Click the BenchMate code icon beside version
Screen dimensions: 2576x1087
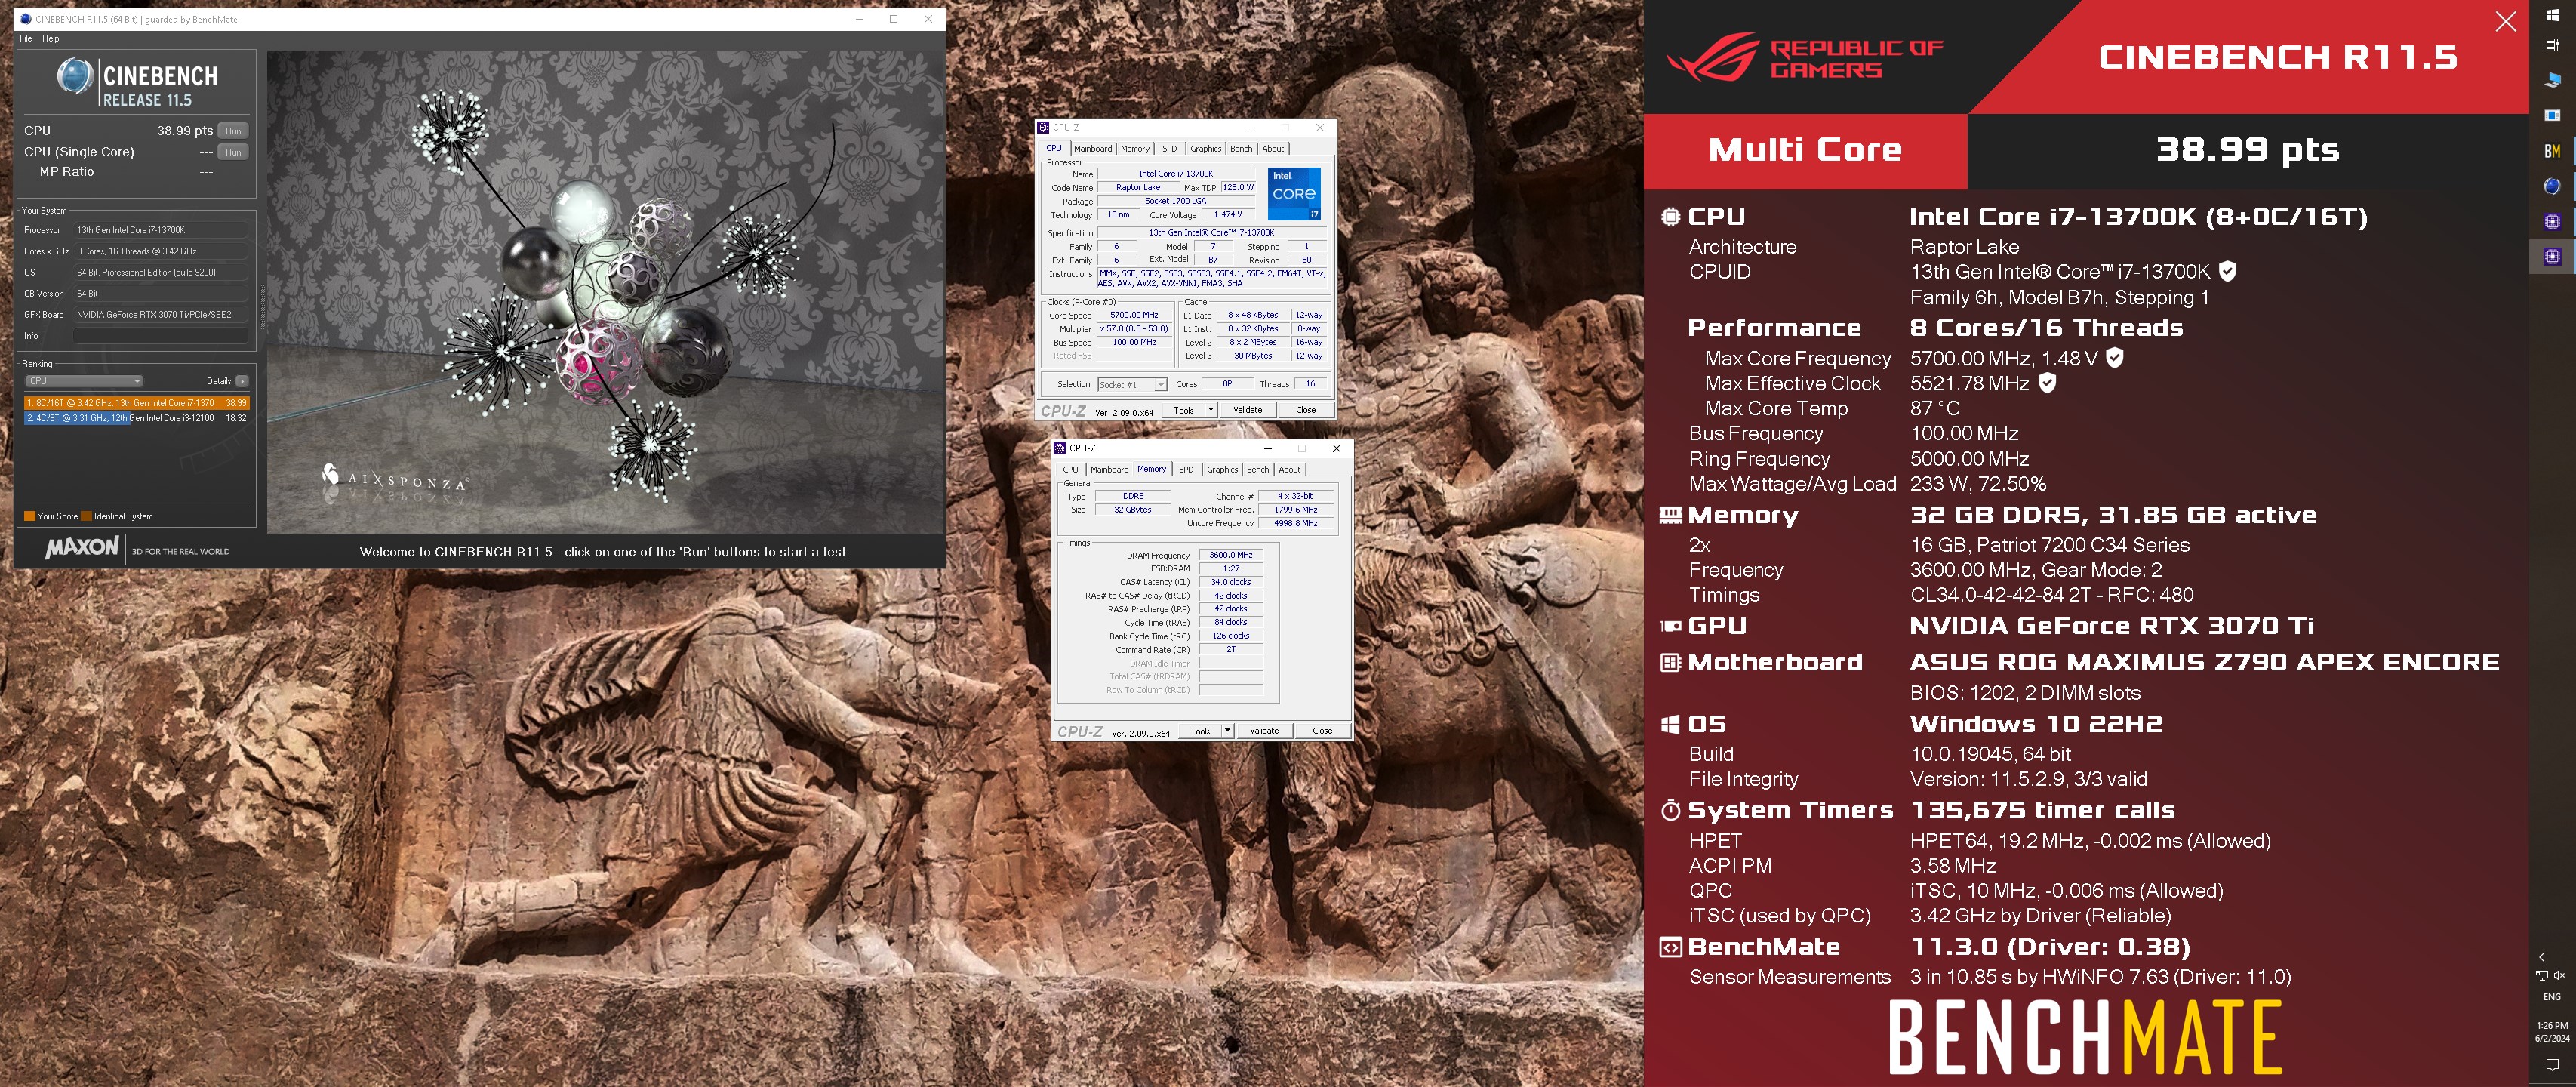pos(1670,947)
